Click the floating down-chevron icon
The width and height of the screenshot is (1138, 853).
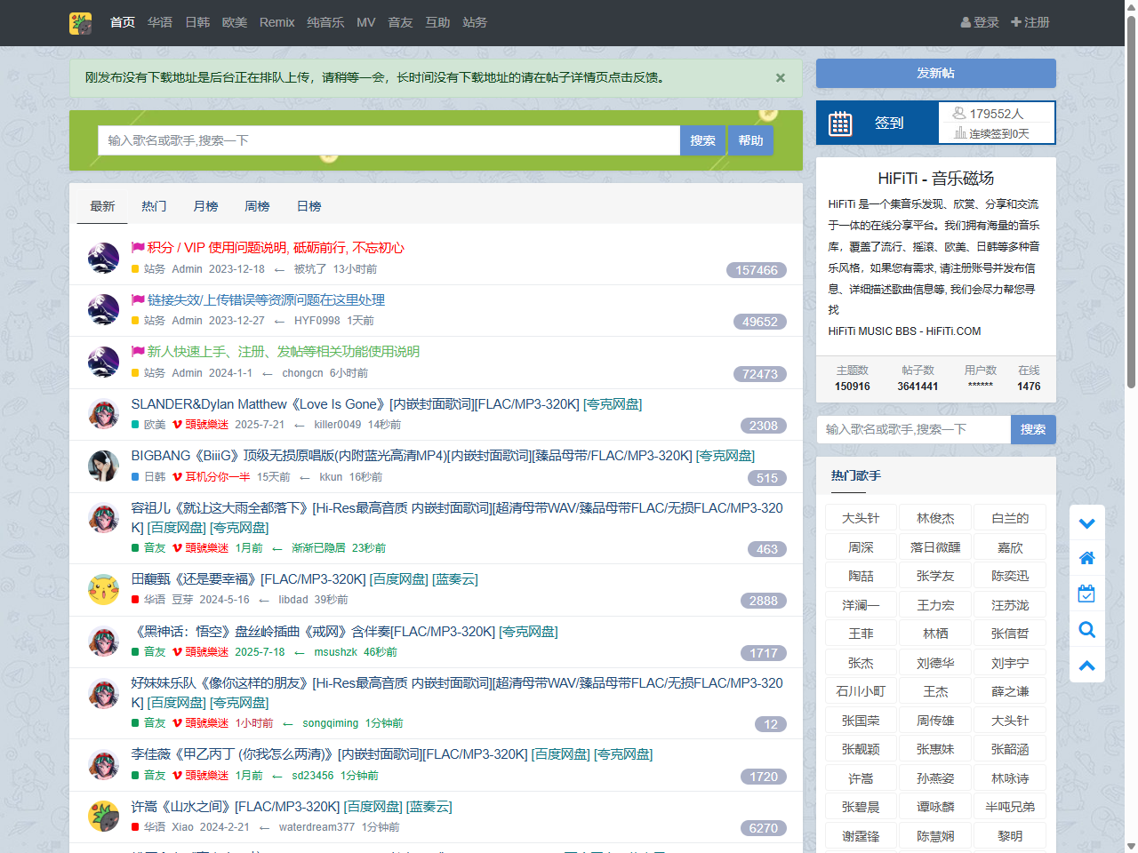coord(1086,523)
